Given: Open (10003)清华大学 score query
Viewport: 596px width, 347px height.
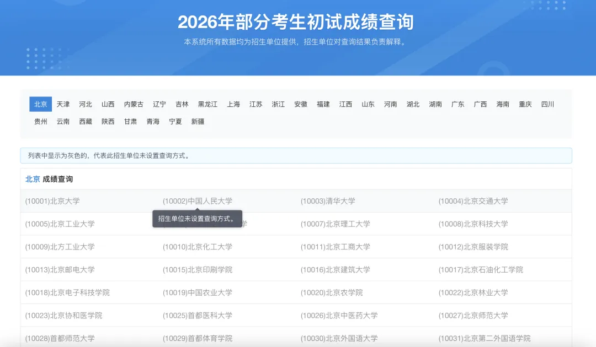Looking at the screenshot, I should coord(328,202).
